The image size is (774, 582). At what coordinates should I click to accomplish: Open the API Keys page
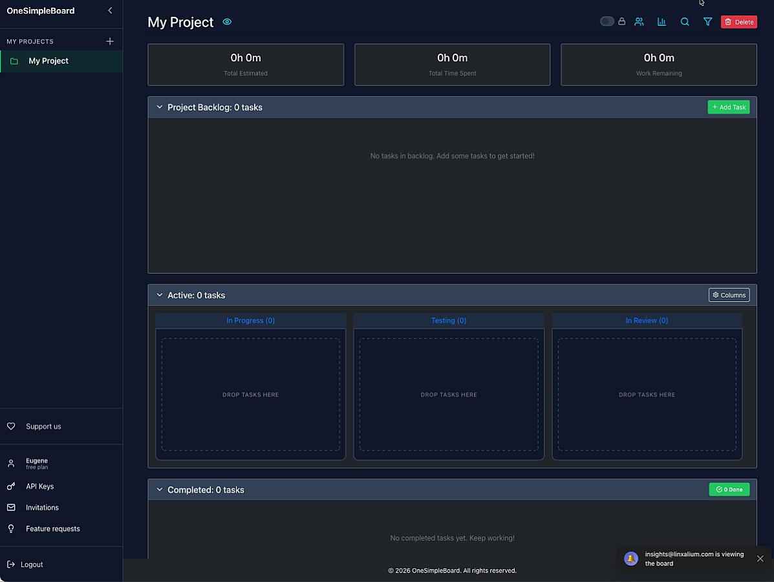(x=40, y=487)
